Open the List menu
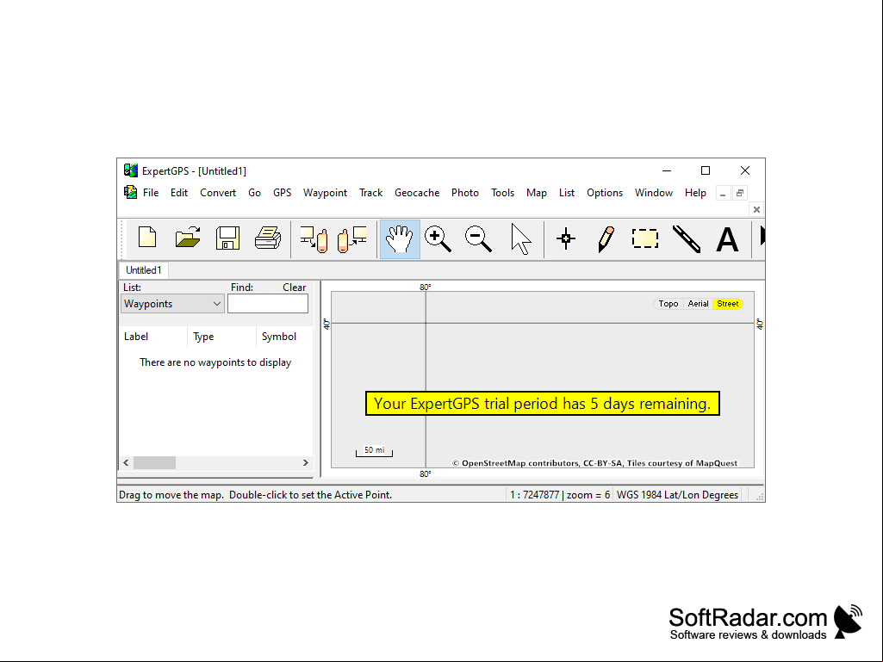883x662 pixels. click(567, 193)
